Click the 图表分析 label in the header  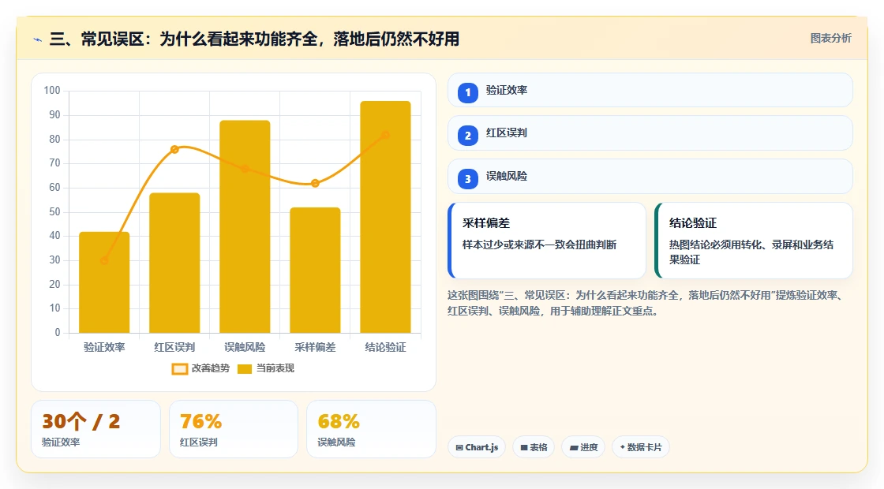click(x=830, y=39)
